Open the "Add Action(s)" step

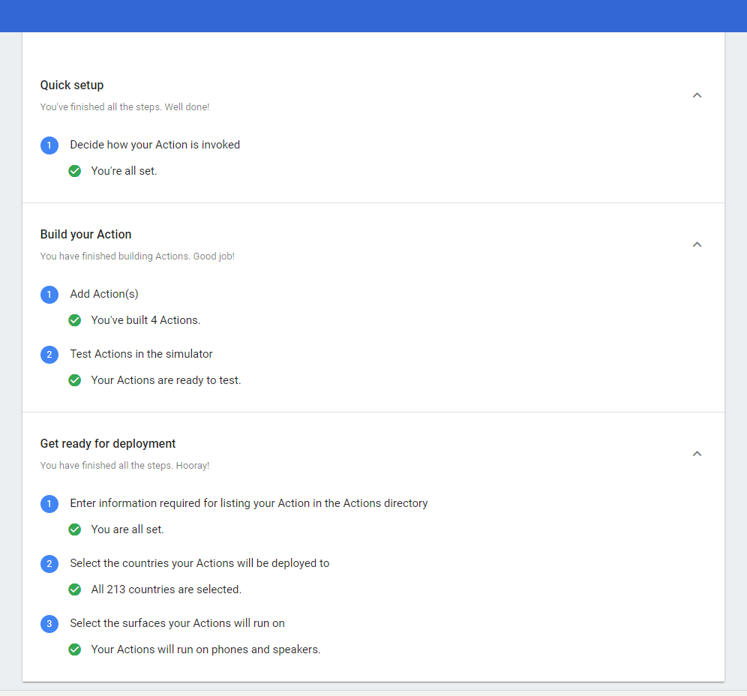(x=104, y=294)
